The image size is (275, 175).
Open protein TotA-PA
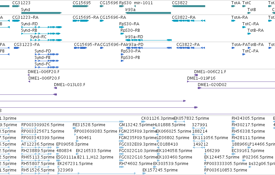239,45
